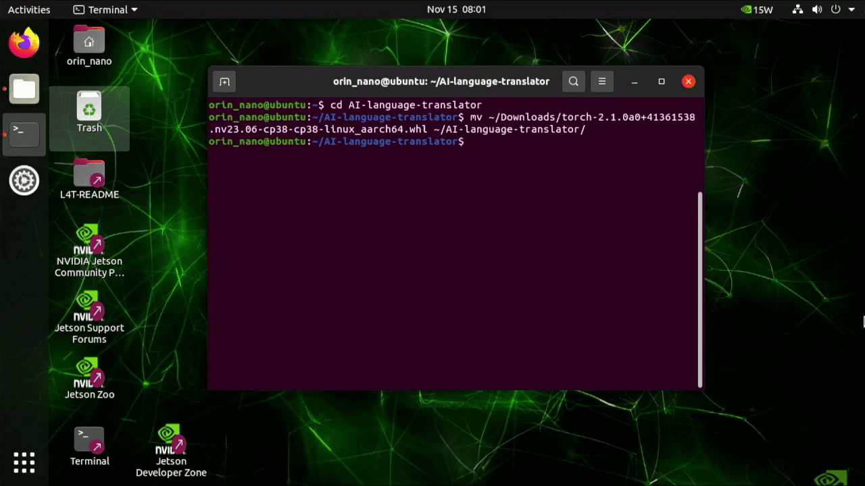Launch the Files application from the dock

pos(24,88)
